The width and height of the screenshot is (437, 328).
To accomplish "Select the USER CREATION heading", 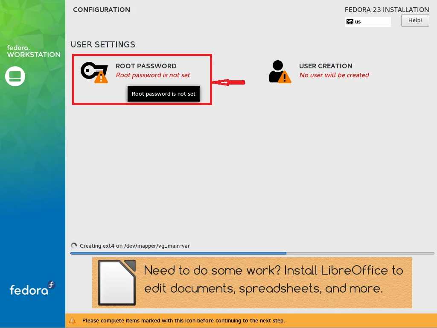I will click(x=326, y=66).
